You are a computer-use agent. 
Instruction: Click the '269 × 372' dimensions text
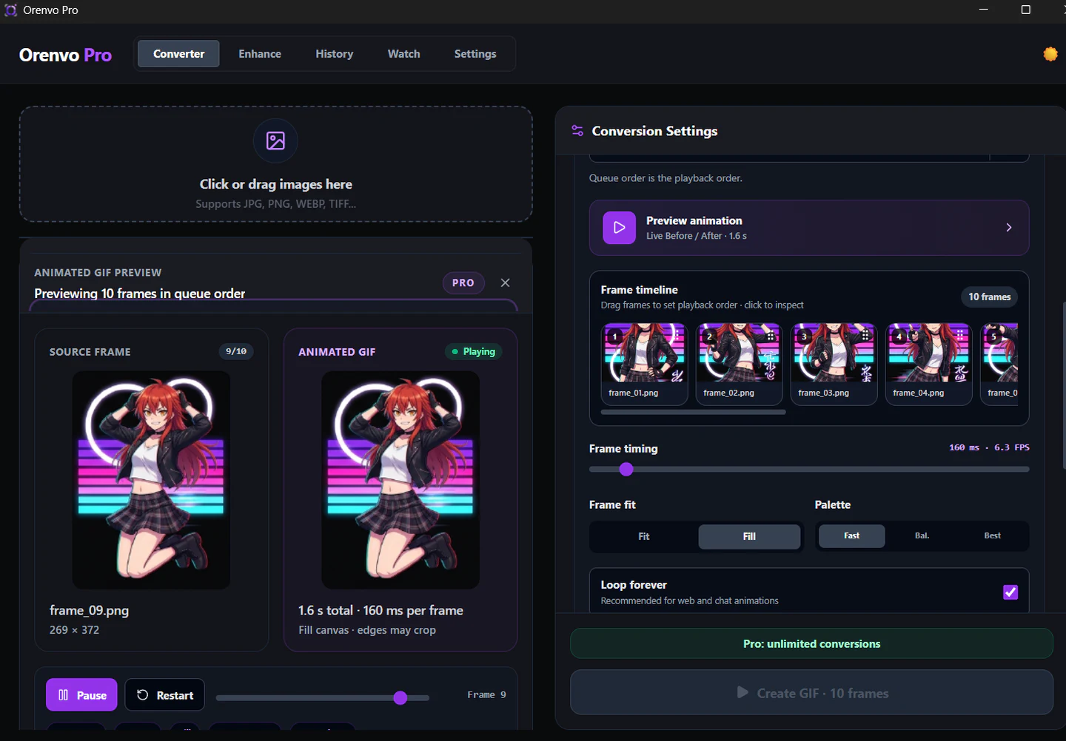74,630
